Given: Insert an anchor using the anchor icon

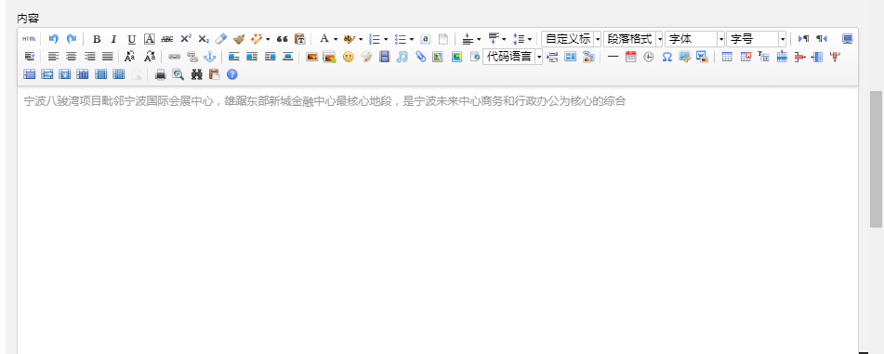Looking at the screenshot, I should click(x=210, y=57).
